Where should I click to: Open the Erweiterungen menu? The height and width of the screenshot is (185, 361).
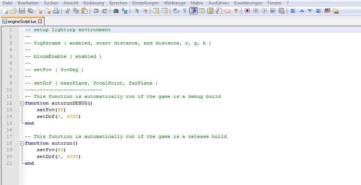tap(248, 3)
